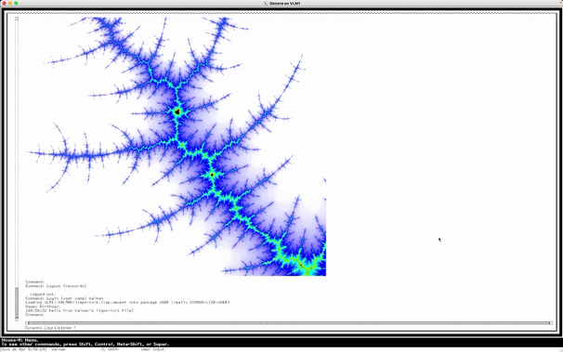Click the left end of horizontal scrollbar
Viewport: 563px width, 352px height.
tap(27, 323)
